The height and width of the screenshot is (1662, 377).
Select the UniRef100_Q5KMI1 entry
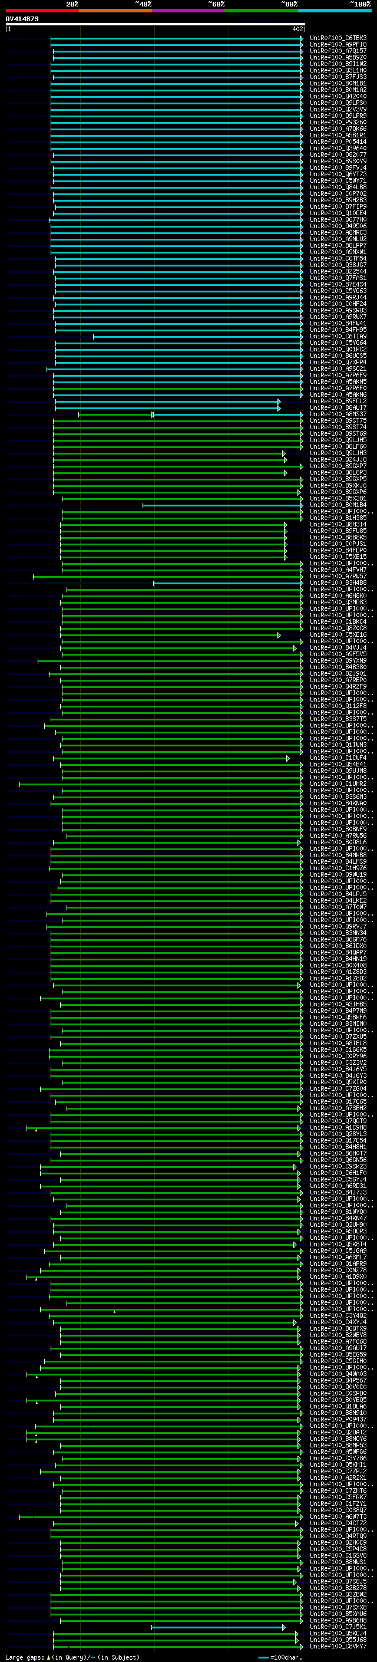coord(338,1464)
